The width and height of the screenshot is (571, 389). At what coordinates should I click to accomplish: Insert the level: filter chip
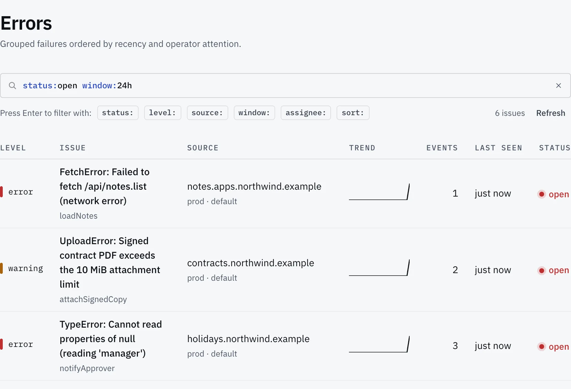pos(162,113)
